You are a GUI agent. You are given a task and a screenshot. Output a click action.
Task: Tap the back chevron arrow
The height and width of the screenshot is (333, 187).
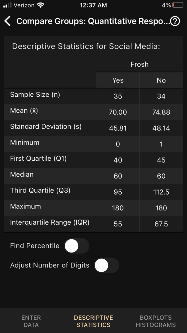click(7, 21)
